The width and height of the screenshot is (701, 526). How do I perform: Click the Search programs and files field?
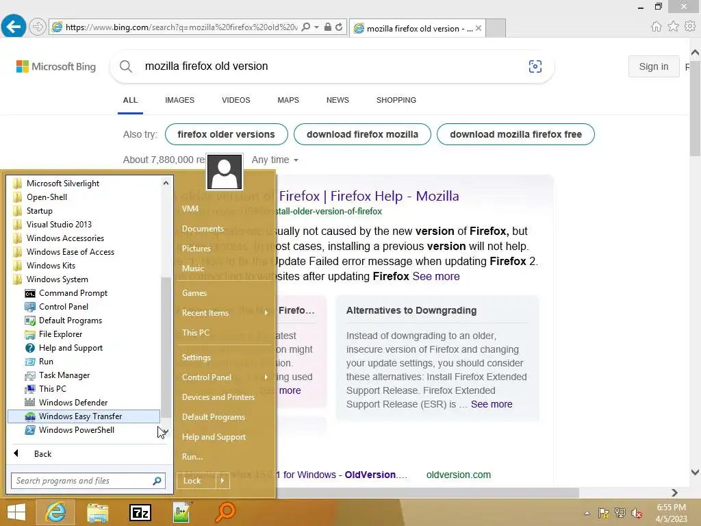[x=88, y=481]
